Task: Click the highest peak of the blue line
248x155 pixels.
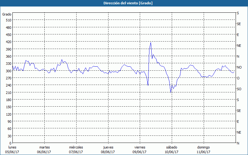Action: (151, 42)
